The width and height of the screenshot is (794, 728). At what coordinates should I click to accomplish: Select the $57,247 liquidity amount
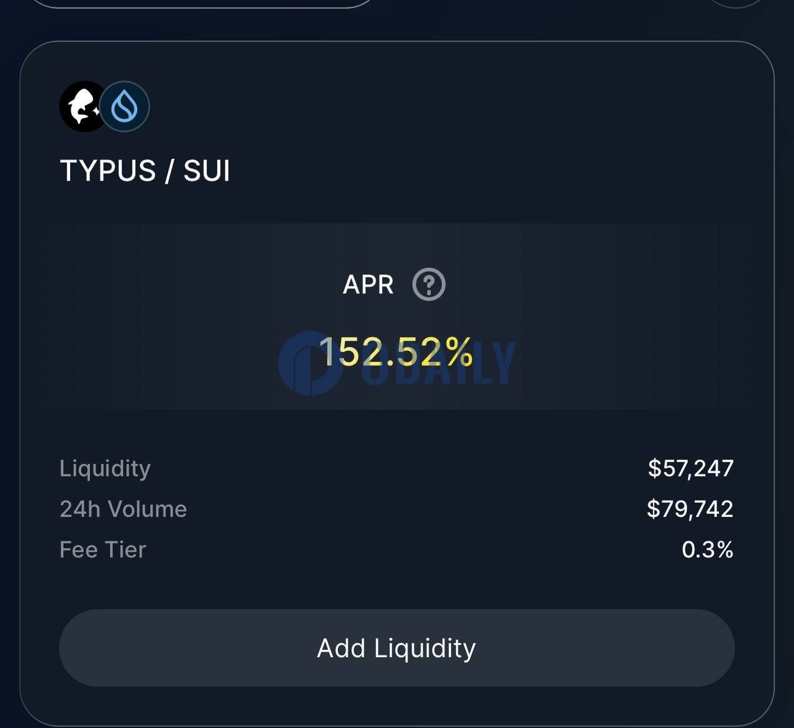[691, 469]
